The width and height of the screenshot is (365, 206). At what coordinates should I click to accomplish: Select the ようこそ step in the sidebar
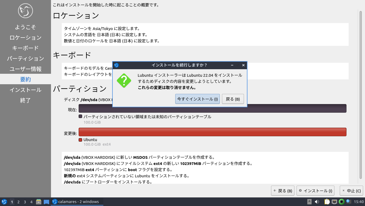pyautogui.click(x=25, y=27)
